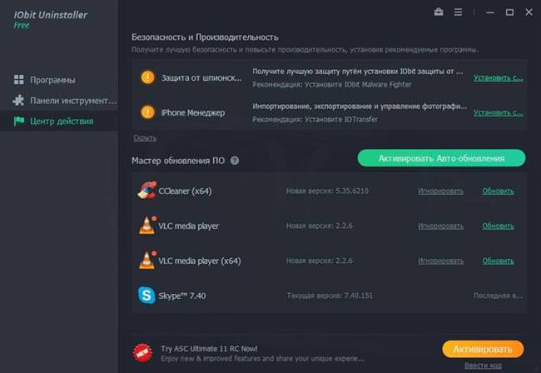Click the puzzle piece toolbars icon

click(18, 101)
